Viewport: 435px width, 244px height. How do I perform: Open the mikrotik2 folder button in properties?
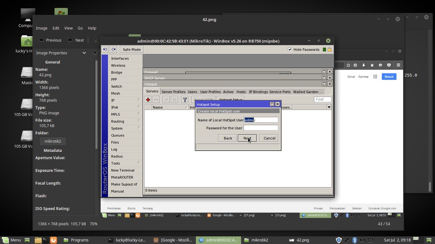coord(53,141)
